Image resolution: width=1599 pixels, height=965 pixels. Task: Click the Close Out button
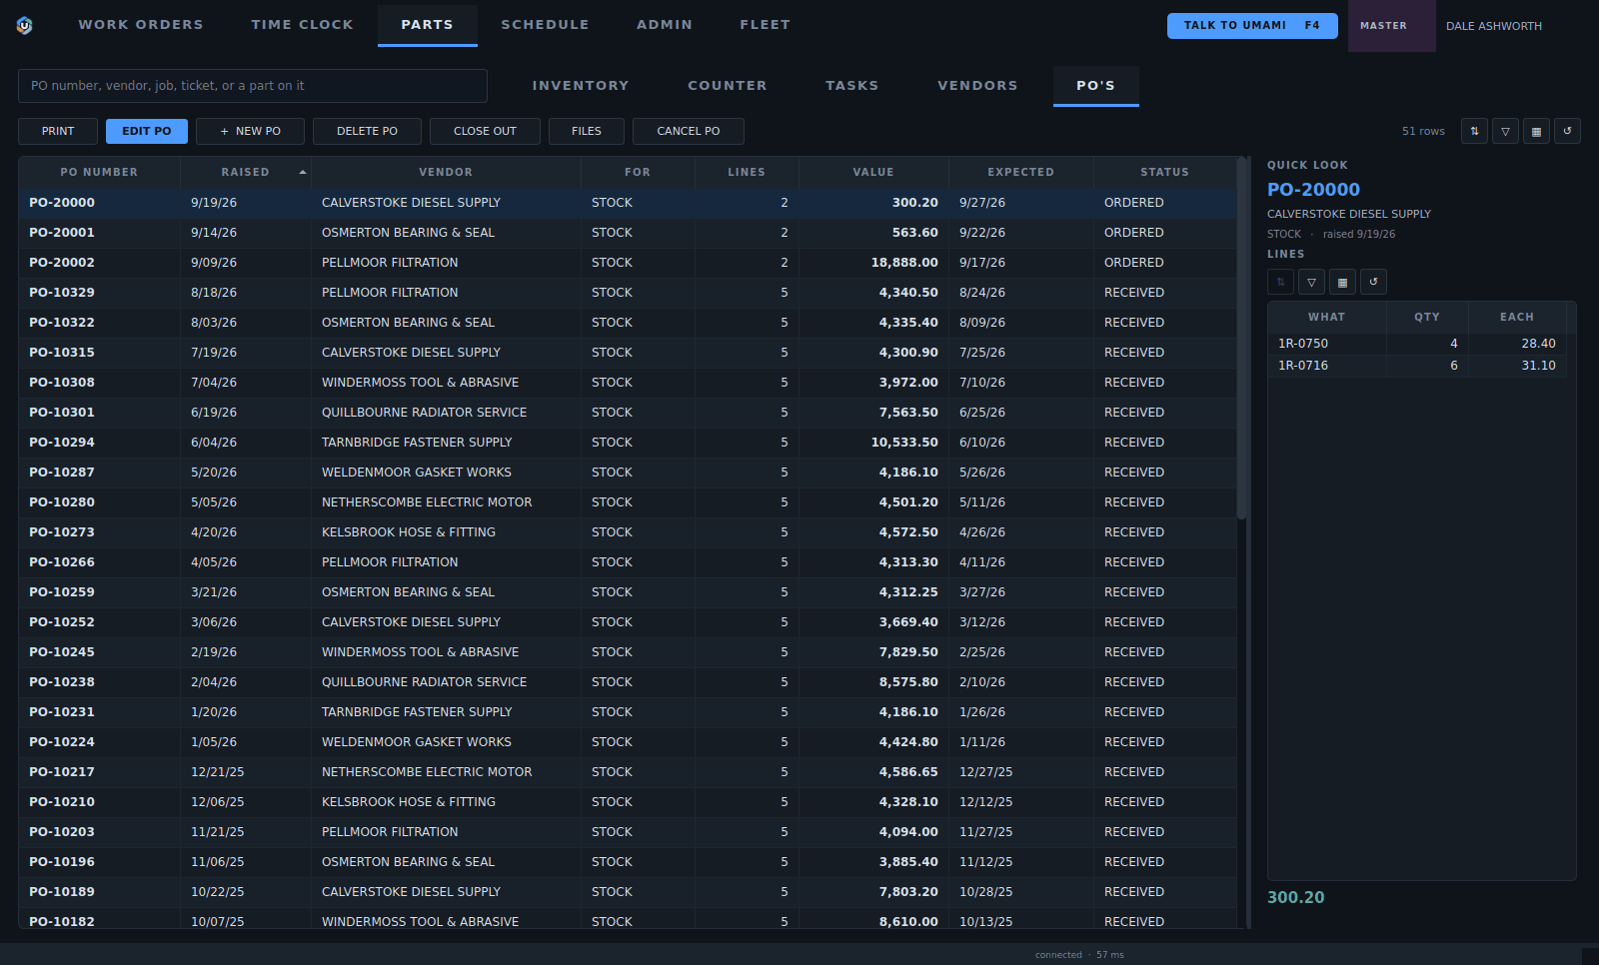coord(485,131)
